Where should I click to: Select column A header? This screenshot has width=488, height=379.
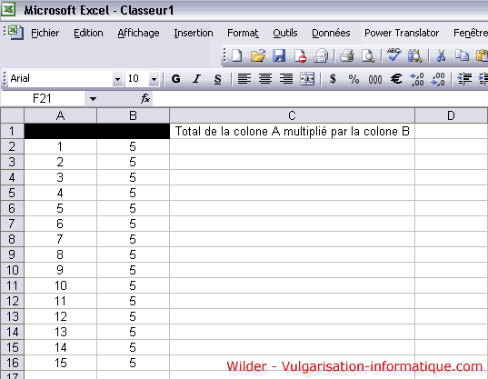[x=60, y=115]
